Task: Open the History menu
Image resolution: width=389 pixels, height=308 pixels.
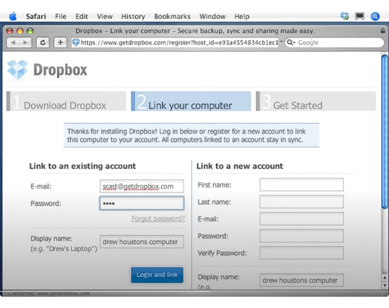Action: 133,17
